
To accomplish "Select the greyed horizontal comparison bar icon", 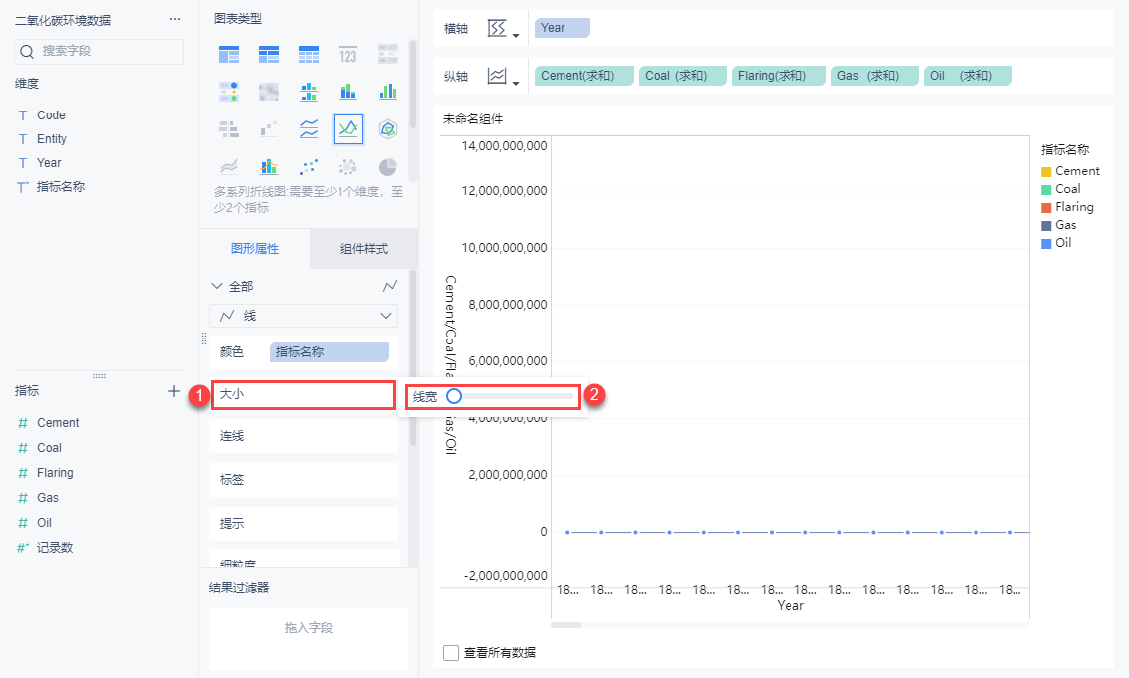I will tap(229, 129).
